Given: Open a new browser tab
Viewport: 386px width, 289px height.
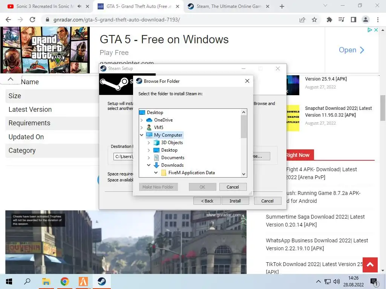Looking at the screenshot, I should (x=282, y=6).
